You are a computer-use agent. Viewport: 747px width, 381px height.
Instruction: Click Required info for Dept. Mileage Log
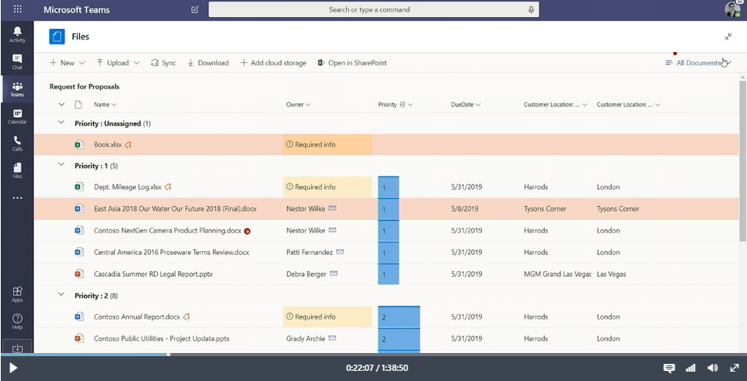coord(327,187)
